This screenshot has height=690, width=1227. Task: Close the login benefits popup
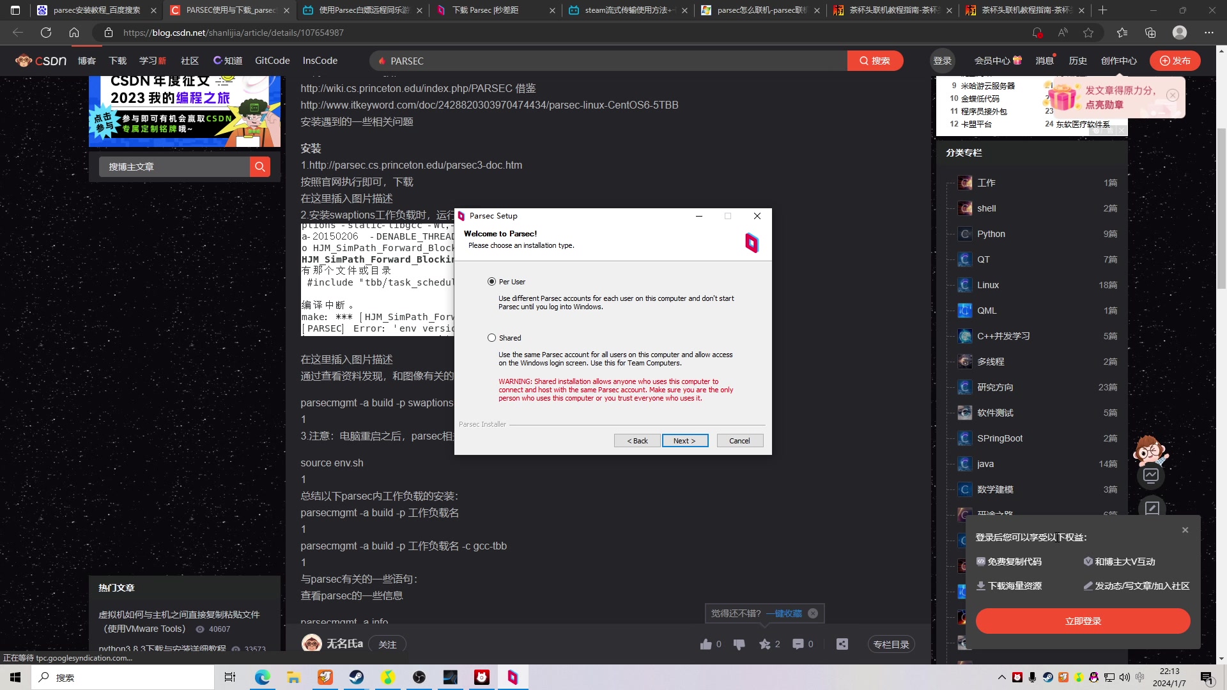click(x=1185, y=530)
